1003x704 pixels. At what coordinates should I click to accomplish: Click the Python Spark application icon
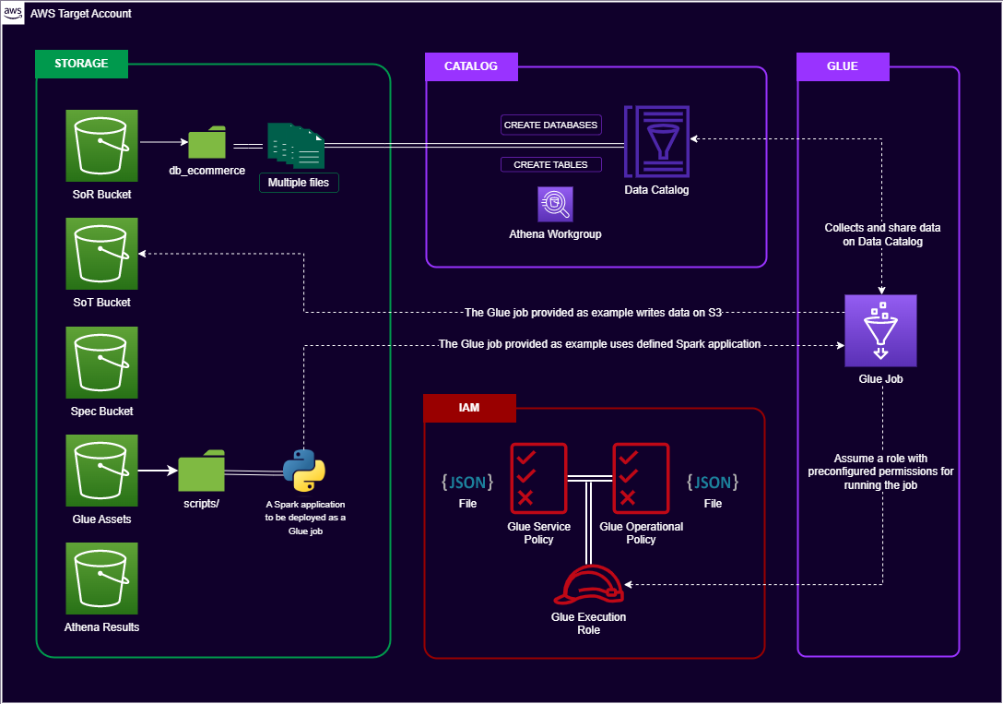[x=304, y=471]
